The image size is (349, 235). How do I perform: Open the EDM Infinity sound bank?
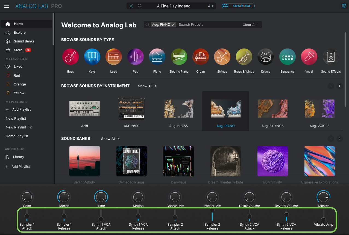click(x=273, y=161)
